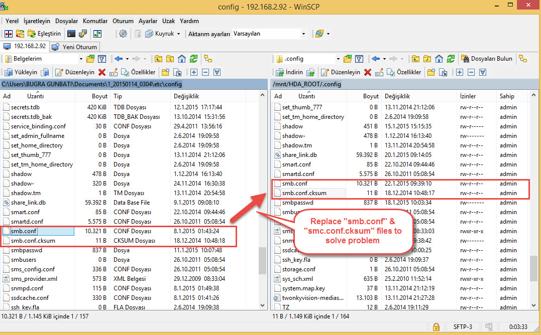The height and width of the screenshot is (335, 541).
Task: Select smb.conf.cksum in local panel
Action: tap(33, 241)
